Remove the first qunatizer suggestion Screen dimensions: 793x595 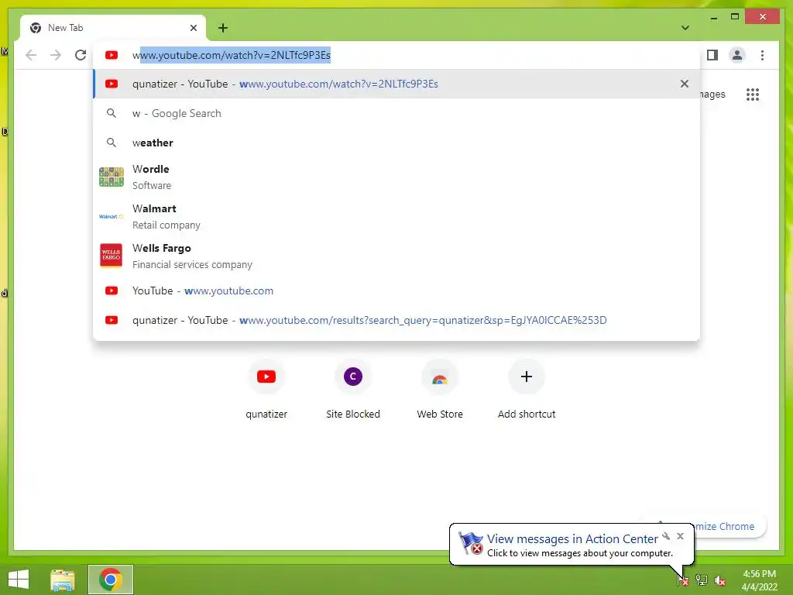click(685, 84)
